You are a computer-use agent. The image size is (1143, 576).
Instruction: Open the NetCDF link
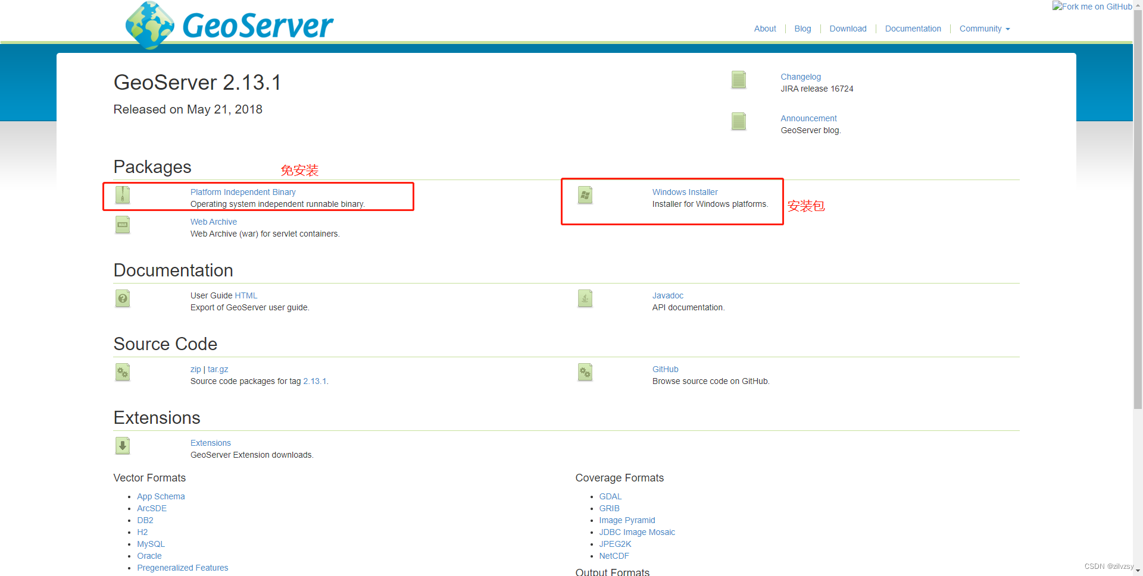point(614,556)
